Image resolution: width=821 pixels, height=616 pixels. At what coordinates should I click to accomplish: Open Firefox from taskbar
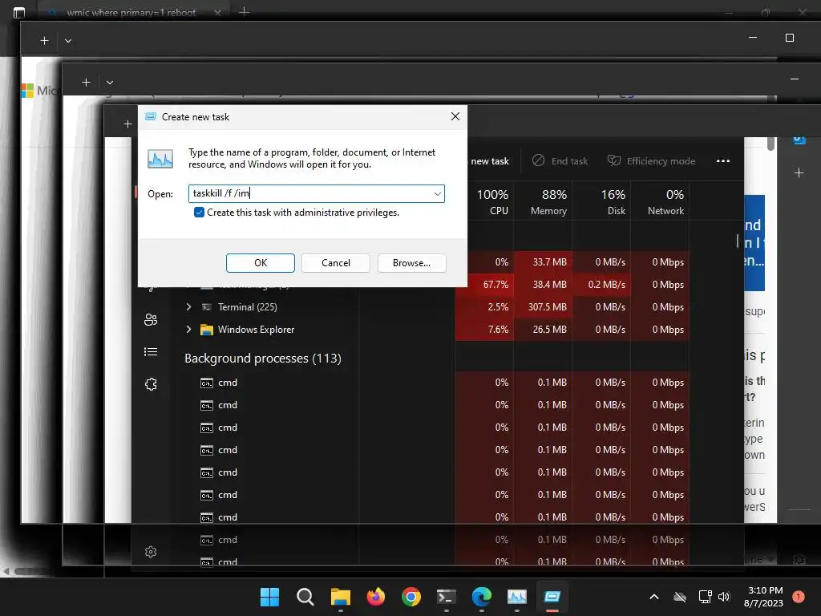(376, 597)
